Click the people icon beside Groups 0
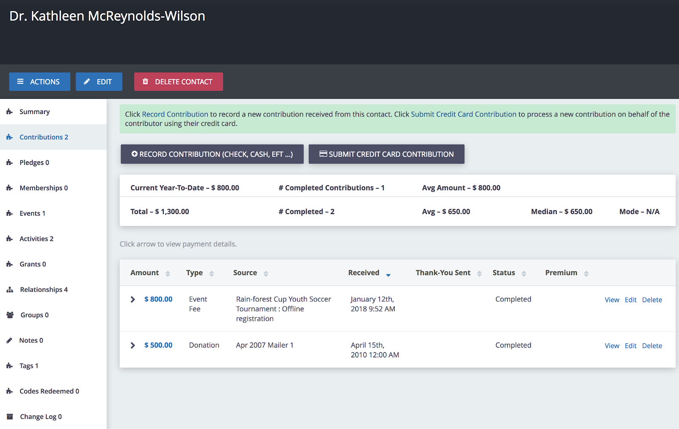Viewport: 679px width, 429px height. (x=10, y=315)
